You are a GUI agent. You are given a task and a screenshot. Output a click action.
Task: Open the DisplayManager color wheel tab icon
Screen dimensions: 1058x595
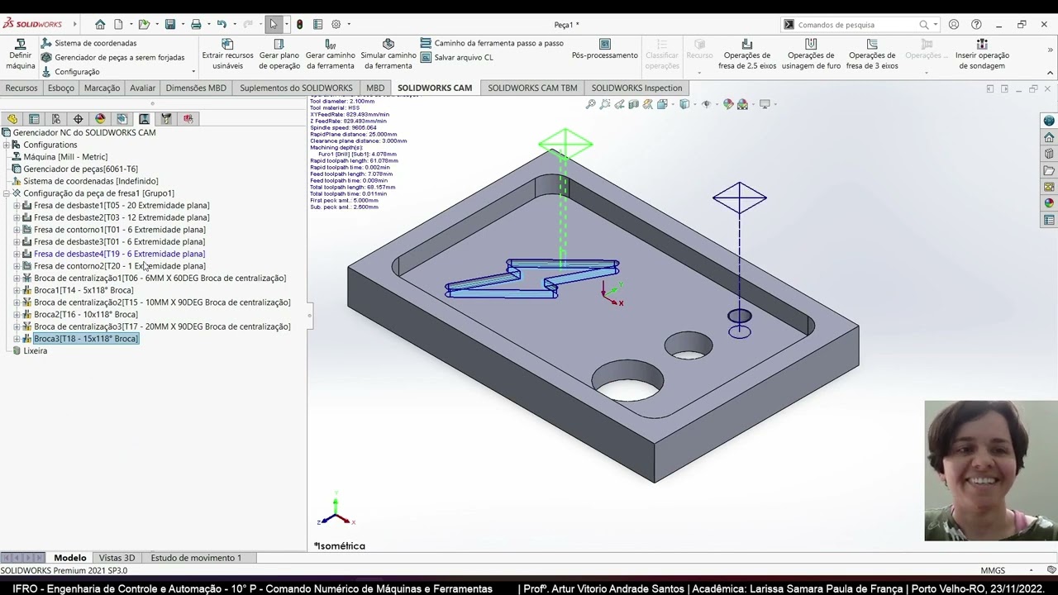(100, 119)
